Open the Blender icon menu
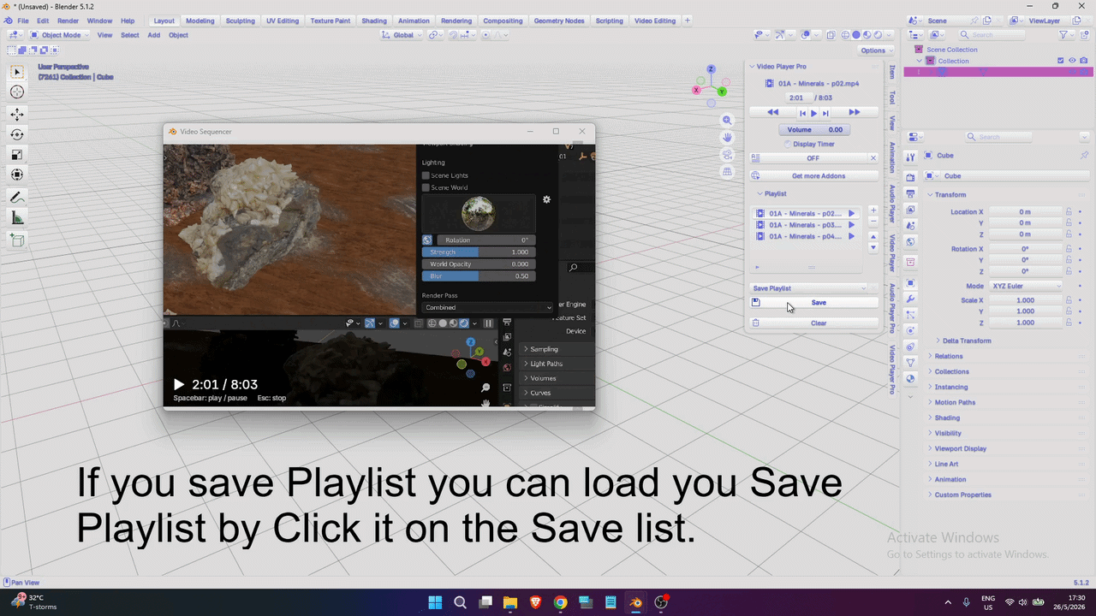This screenshot has height=616, width=1096. [8, 21]
